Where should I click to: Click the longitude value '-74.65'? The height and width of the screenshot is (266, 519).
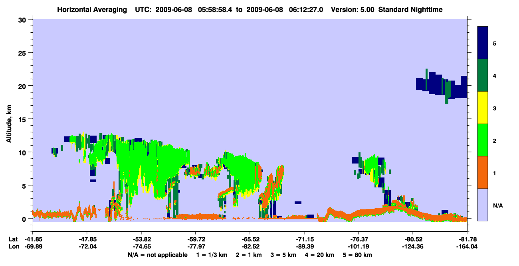click(141, 246)
